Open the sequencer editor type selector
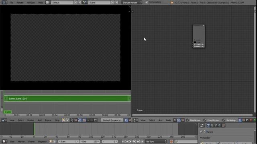This screenshot has height=144, width=257. pyautogui.click(x=4, y=120)
